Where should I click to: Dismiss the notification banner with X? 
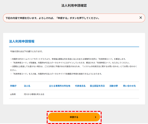[141, 18]
